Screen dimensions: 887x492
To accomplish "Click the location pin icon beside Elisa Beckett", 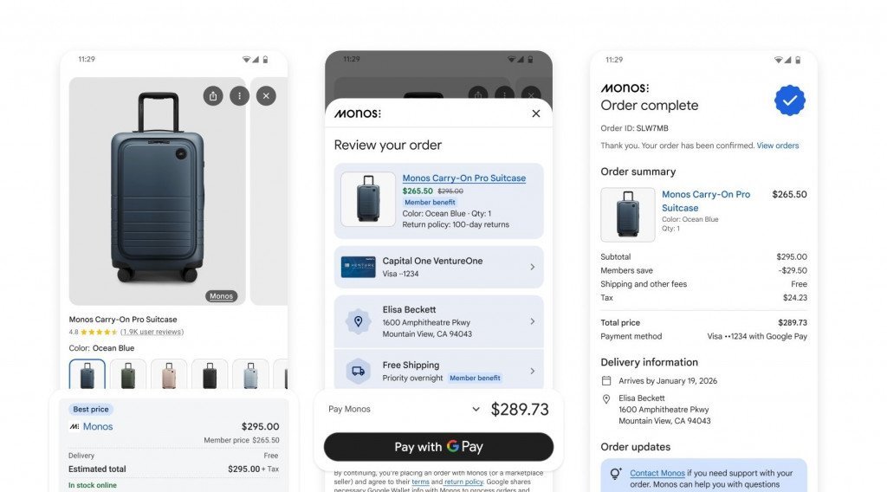I will (358, 321).
